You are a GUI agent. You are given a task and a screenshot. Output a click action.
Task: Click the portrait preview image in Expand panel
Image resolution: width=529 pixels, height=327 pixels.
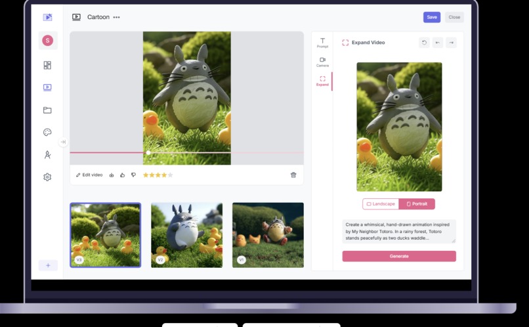pos(399,127)
